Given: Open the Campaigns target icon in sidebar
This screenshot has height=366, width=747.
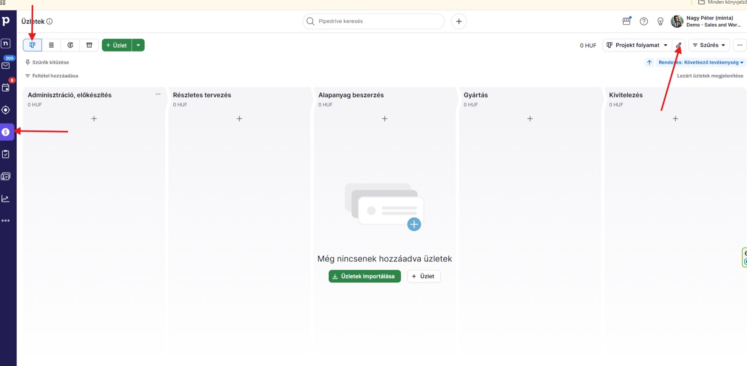Looking at the screenshot, I should 6,110.
